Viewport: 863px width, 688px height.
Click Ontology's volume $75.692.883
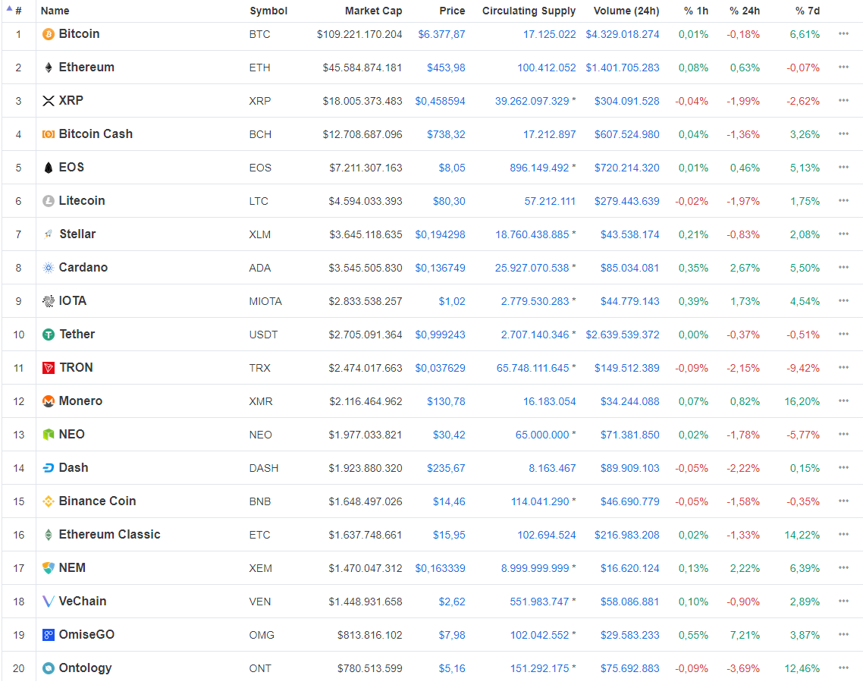pos(629,669)
